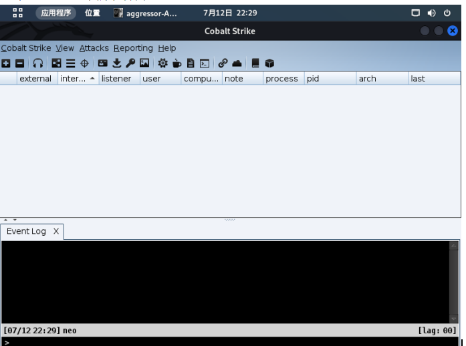Click the event log scrollbar down arrow

click(x=453, y=319)
